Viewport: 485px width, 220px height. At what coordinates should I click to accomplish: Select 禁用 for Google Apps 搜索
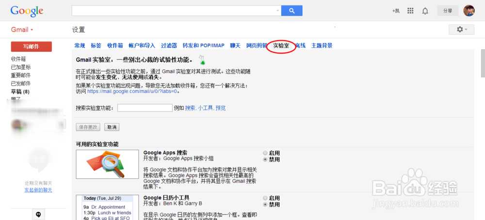click(265, 159)
